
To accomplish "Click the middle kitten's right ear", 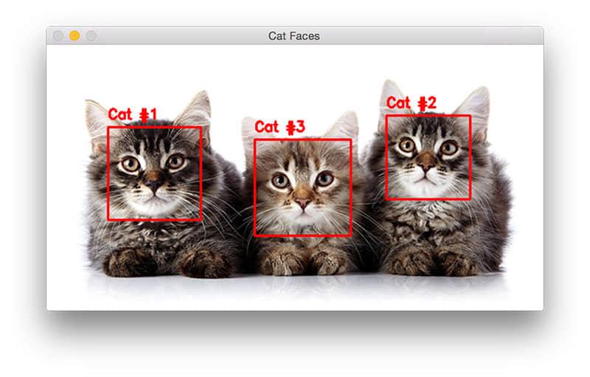I will 344,126.
